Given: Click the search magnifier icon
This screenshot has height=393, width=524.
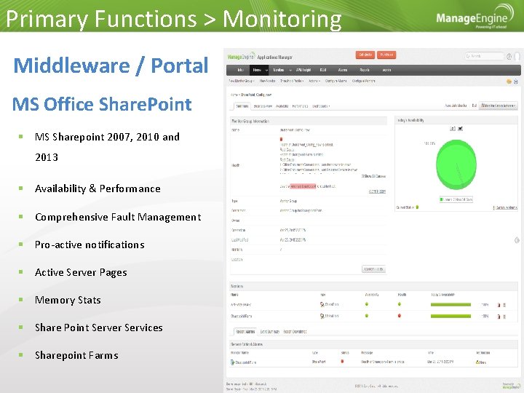Looking at the screenshot, I should click(468, 56).
